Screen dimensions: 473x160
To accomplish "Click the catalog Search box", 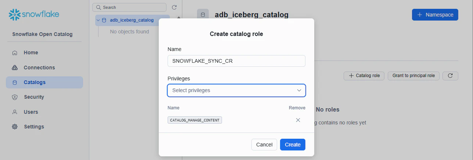I will [129, 7].
